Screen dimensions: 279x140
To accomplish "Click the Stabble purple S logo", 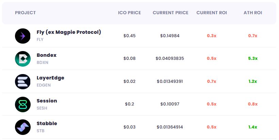I will coord(23,127).
